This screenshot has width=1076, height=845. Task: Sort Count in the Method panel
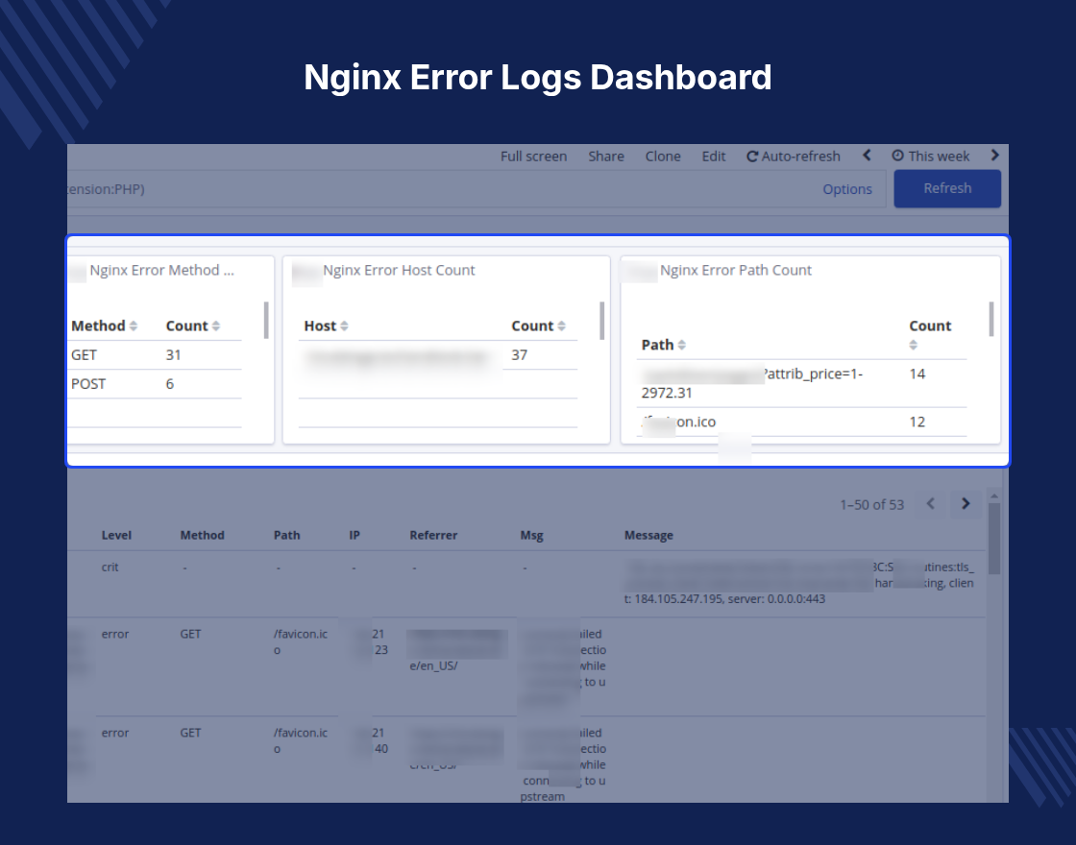click(215, 326)
